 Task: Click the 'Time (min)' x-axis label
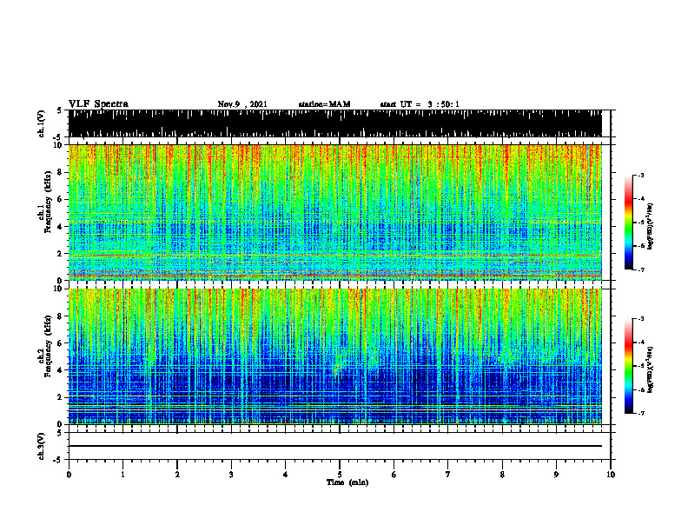click(347, 482)
